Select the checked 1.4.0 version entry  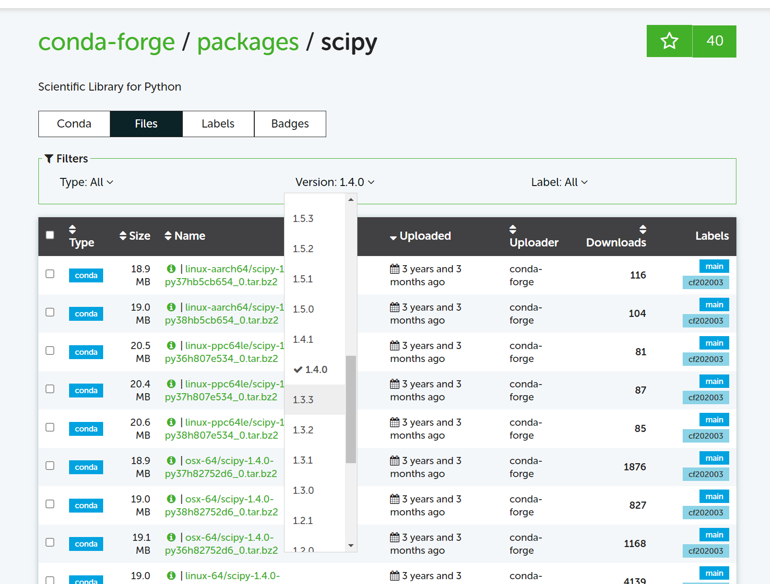(x=315, y=370)
